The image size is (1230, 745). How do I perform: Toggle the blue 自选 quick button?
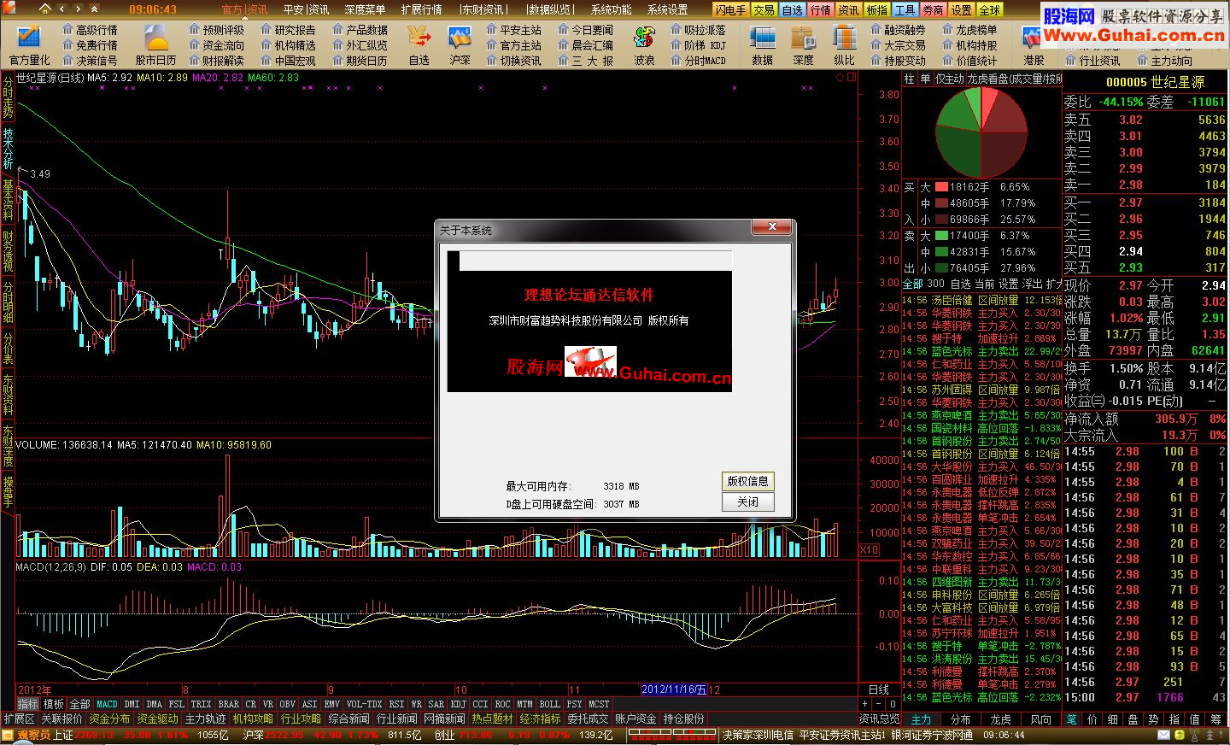[792, 9]
